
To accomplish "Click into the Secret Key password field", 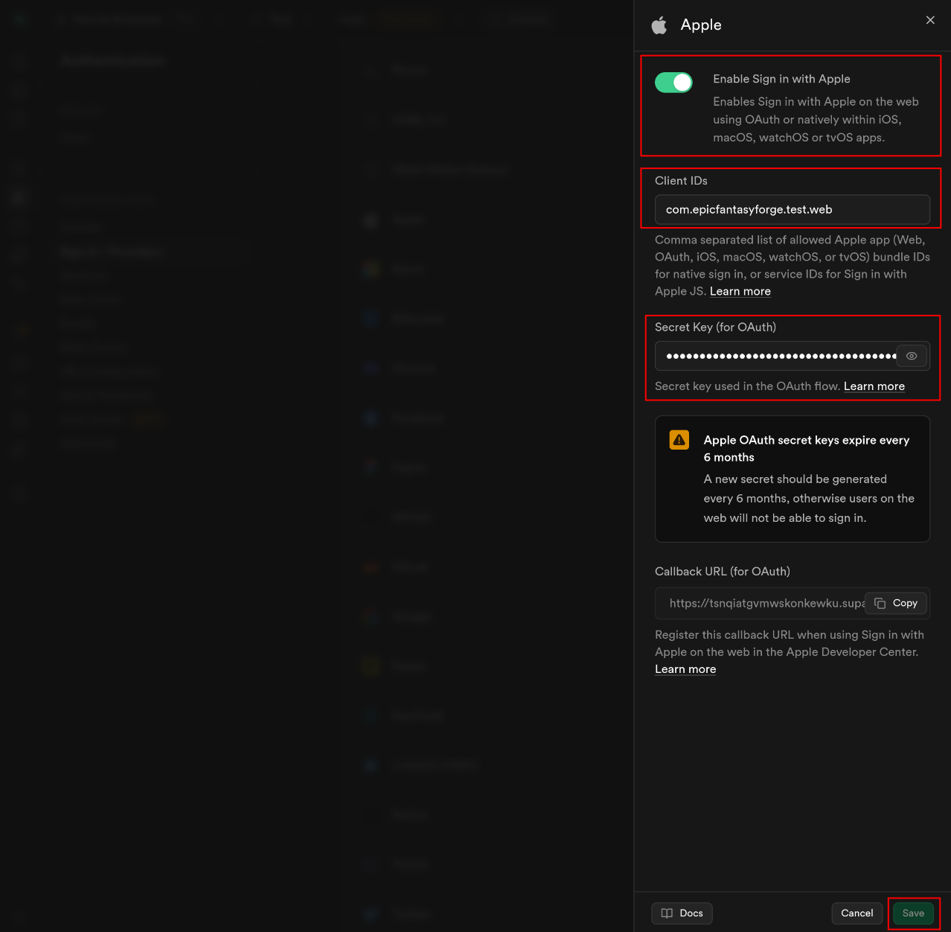I will [778, 356].
